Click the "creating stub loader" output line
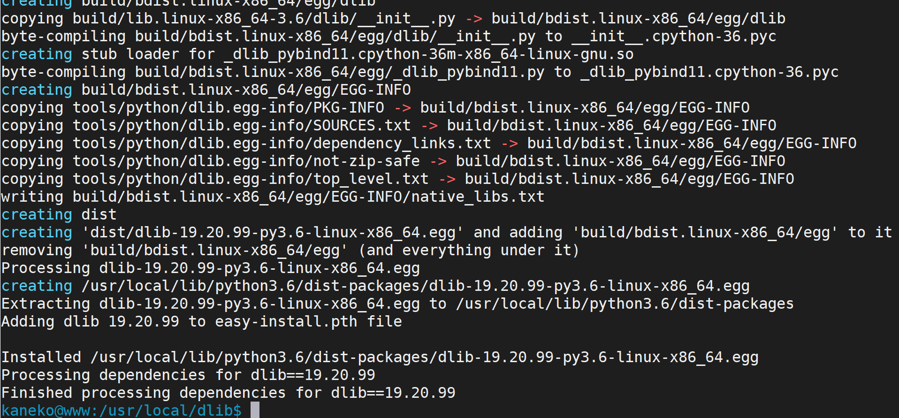 click(x=318, y=54)
